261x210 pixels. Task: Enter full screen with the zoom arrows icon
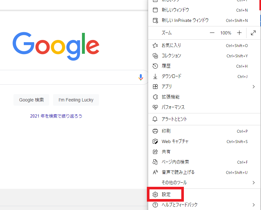coord(253,33)
